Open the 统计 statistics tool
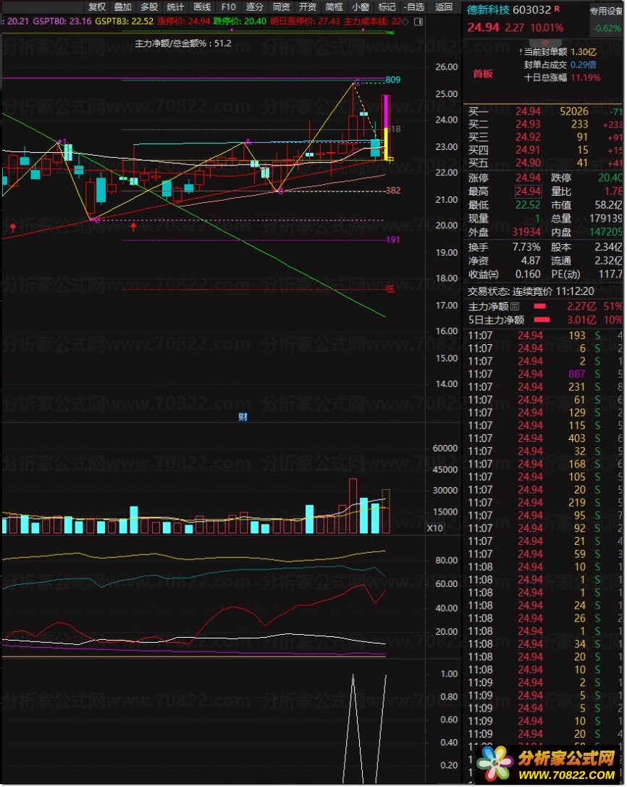The image size is (627, 787). coord(175,7)
